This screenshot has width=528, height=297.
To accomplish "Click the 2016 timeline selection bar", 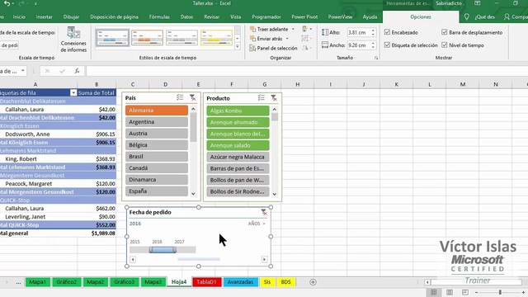I will (163, 250).
